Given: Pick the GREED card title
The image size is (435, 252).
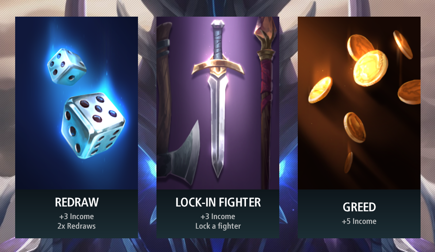Looking at the screenshot, I should [359, 207].
